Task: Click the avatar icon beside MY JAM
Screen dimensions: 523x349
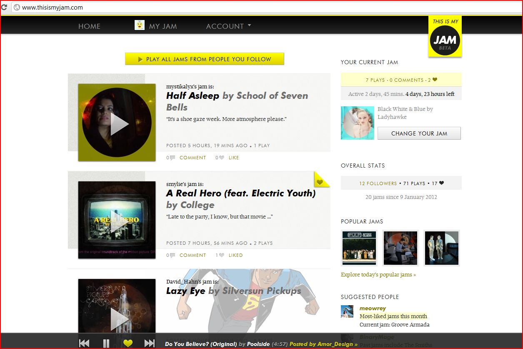Action: coord(140,25)
